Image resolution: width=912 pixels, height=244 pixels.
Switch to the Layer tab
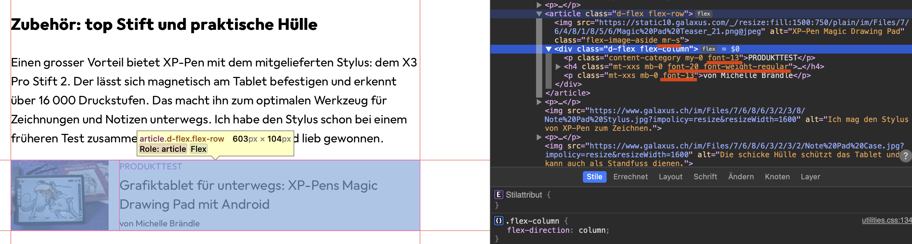pyautogui.click(x=811, y=177)
